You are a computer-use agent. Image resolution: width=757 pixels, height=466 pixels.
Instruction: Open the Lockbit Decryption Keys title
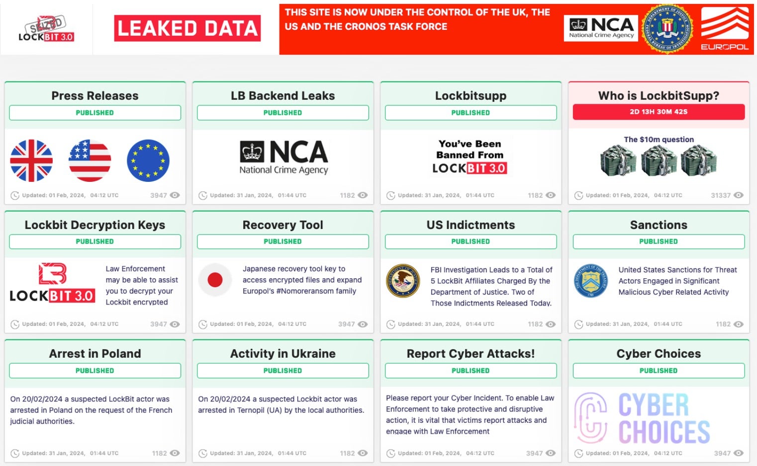pyautogui.click(x=95, y=225)
